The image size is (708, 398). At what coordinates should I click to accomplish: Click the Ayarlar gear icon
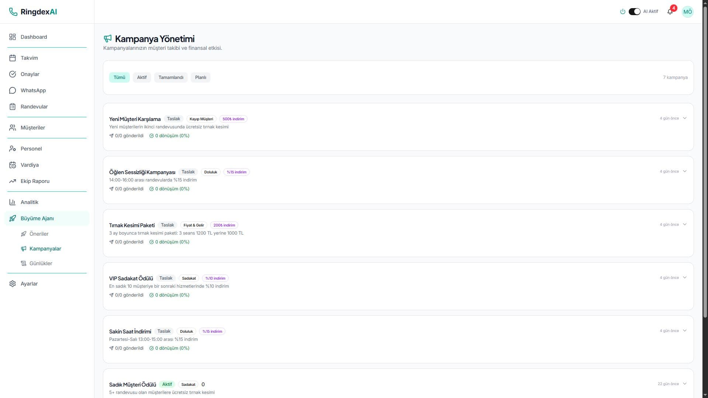(x=13, y=284)
